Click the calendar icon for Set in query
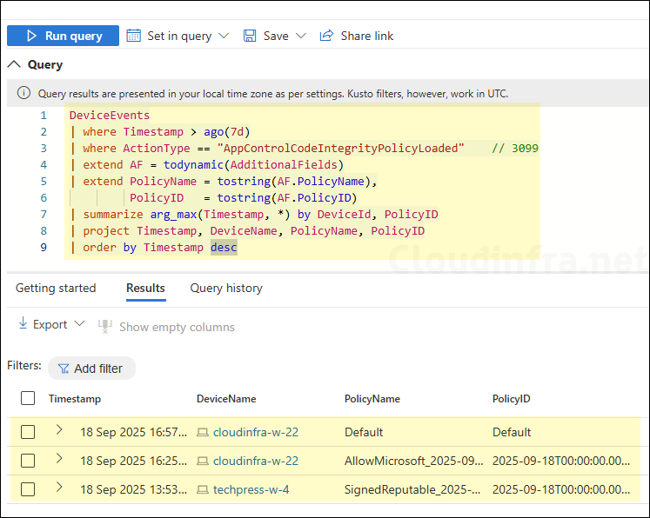The height and width of the screenshot is (518, 650). (x=133, y=36)
